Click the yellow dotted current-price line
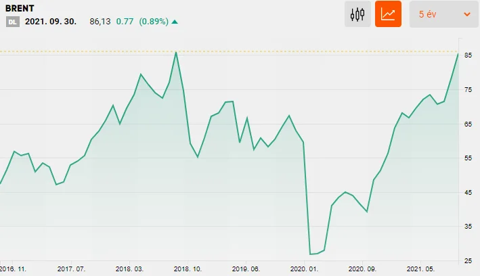This screenshot has height=276, width=480. (x=229, y=51)
